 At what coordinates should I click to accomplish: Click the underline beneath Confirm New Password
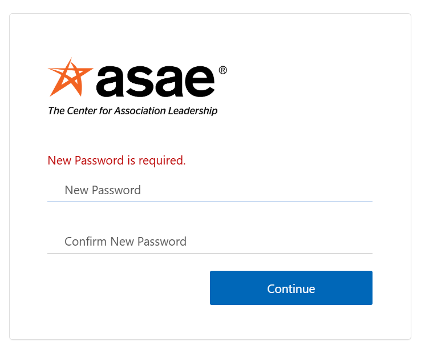point(209,253)
